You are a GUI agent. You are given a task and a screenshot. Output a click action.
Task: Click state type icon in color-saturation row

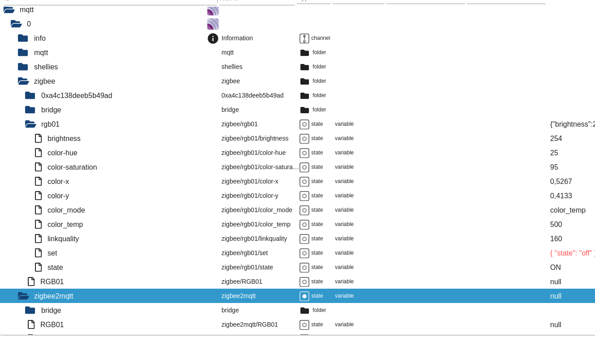pyautogui.click(x=304, y=167)
